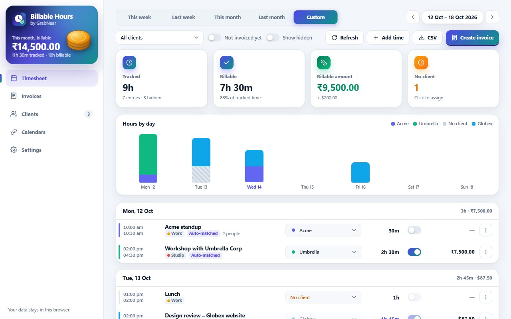This screenshot has height=319, width=511.
Task: Click the Acme legend color swatch
Action: click(x=393, y=124)
